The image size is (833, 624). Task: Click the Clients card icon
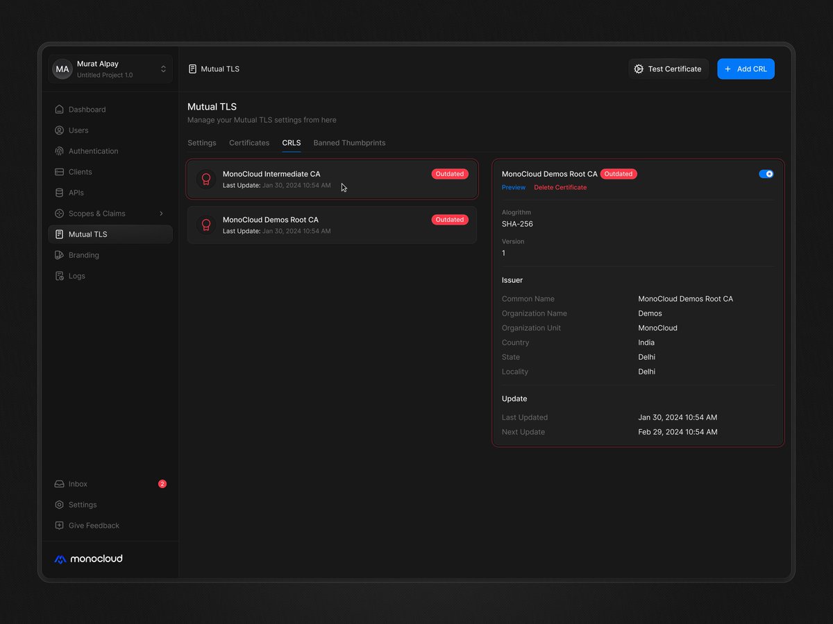pyautogui.click(x=59, y=172)
